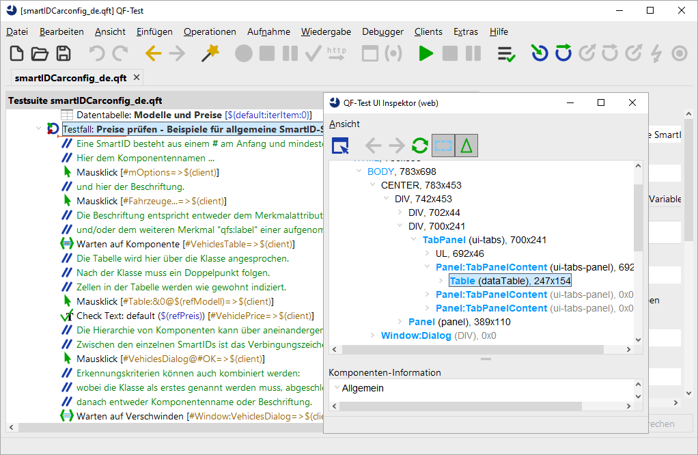This screenshot has height=455, width=698.
Task: Select Datentabelle Modelle und Preise node
Action: tap(194, 115)
